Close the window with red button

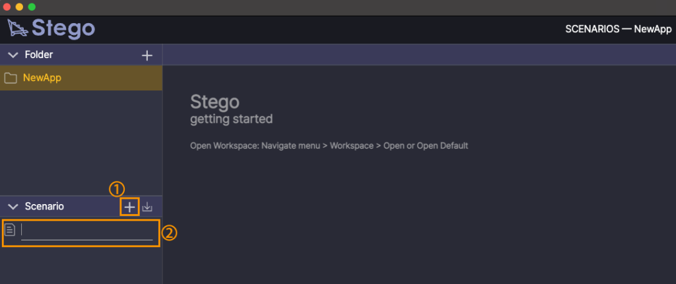click(7, 7)
